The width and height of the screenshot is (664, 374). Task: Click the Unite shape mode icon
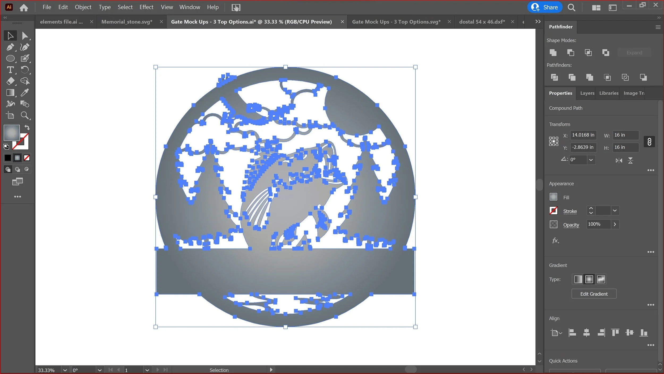point(553,53)
